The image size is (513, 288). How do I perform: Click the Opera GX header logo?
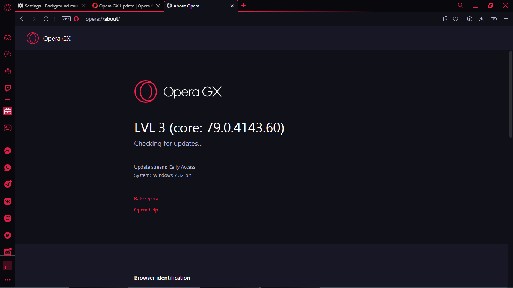[x=33, y=38]
